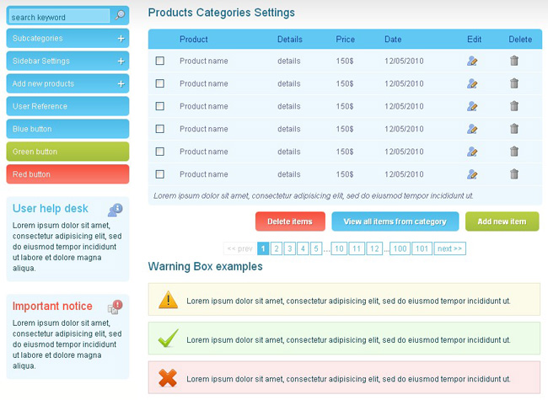Screen dimensions: 548x400
Task: Open User Reference sidebar item
Action: [x=67, y=106]
